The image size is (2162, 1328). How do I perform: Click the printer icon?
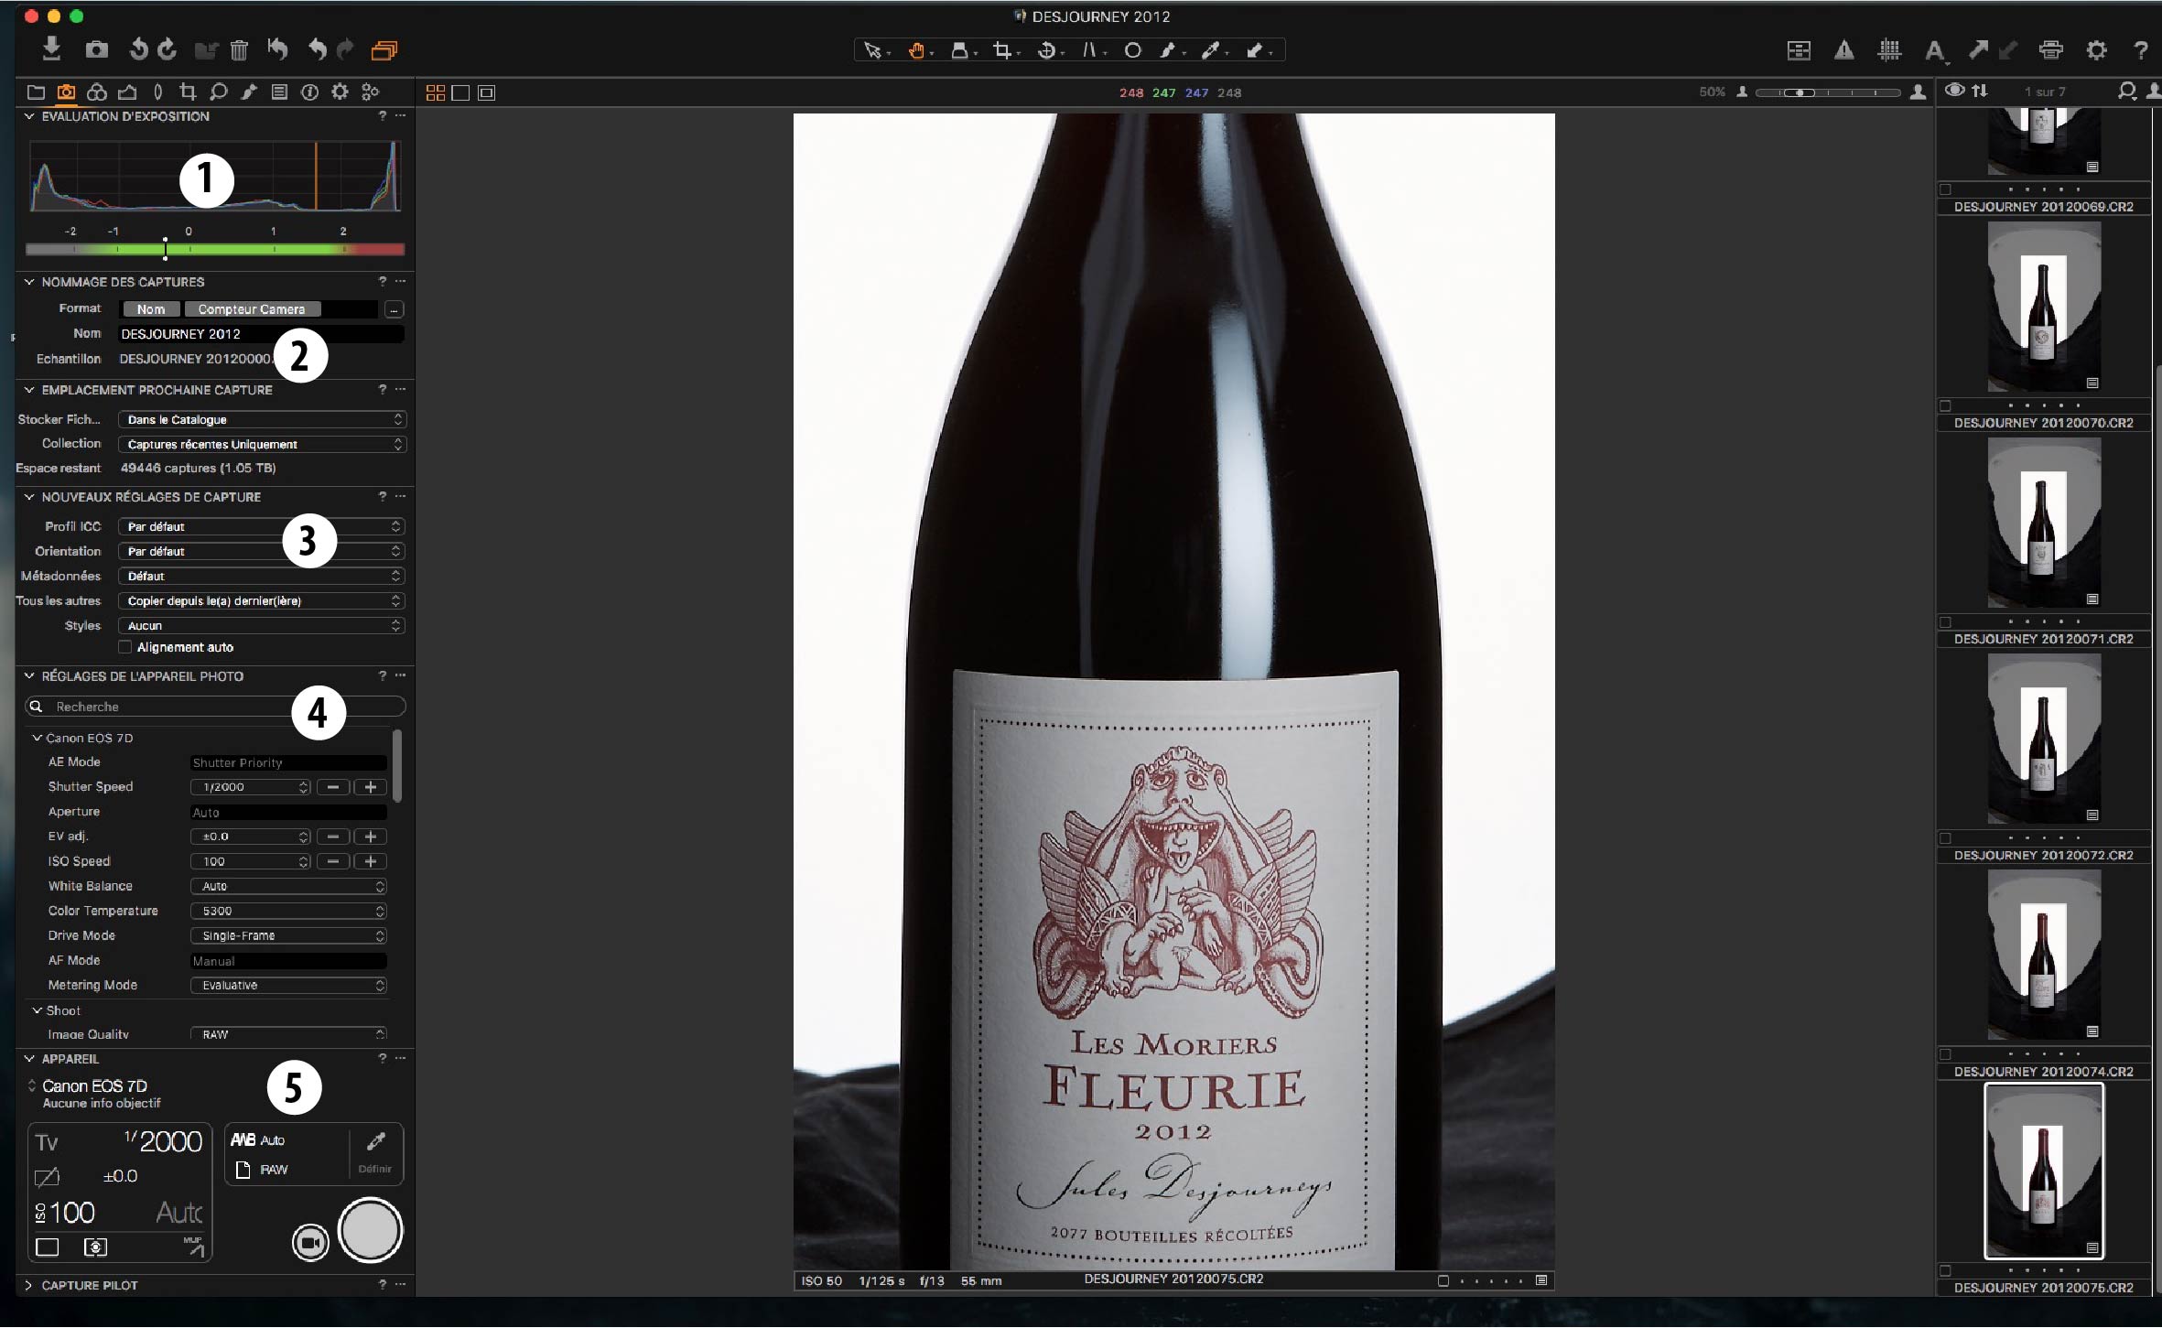[2051, 50]
